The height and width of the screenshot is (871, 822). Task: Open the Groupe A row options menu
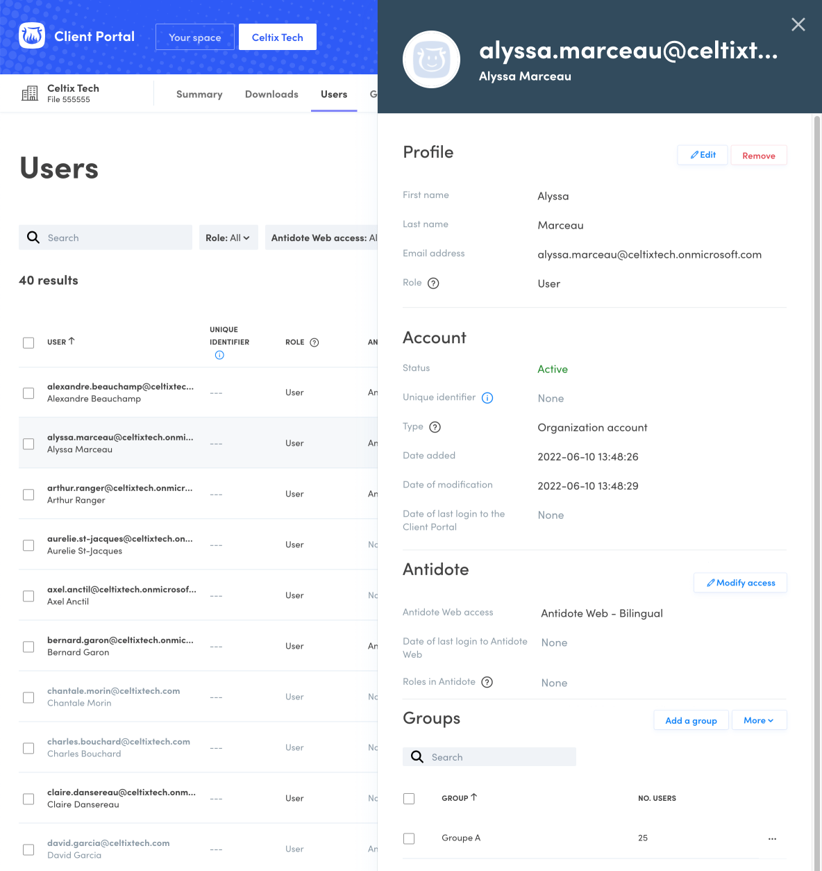point(772,839)
